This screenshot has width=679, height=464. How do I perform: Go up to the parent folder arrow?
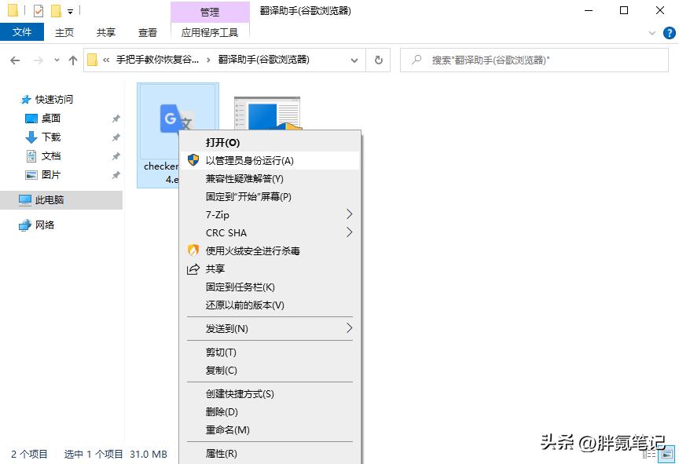pyautogui.click(x=72, y=60)
